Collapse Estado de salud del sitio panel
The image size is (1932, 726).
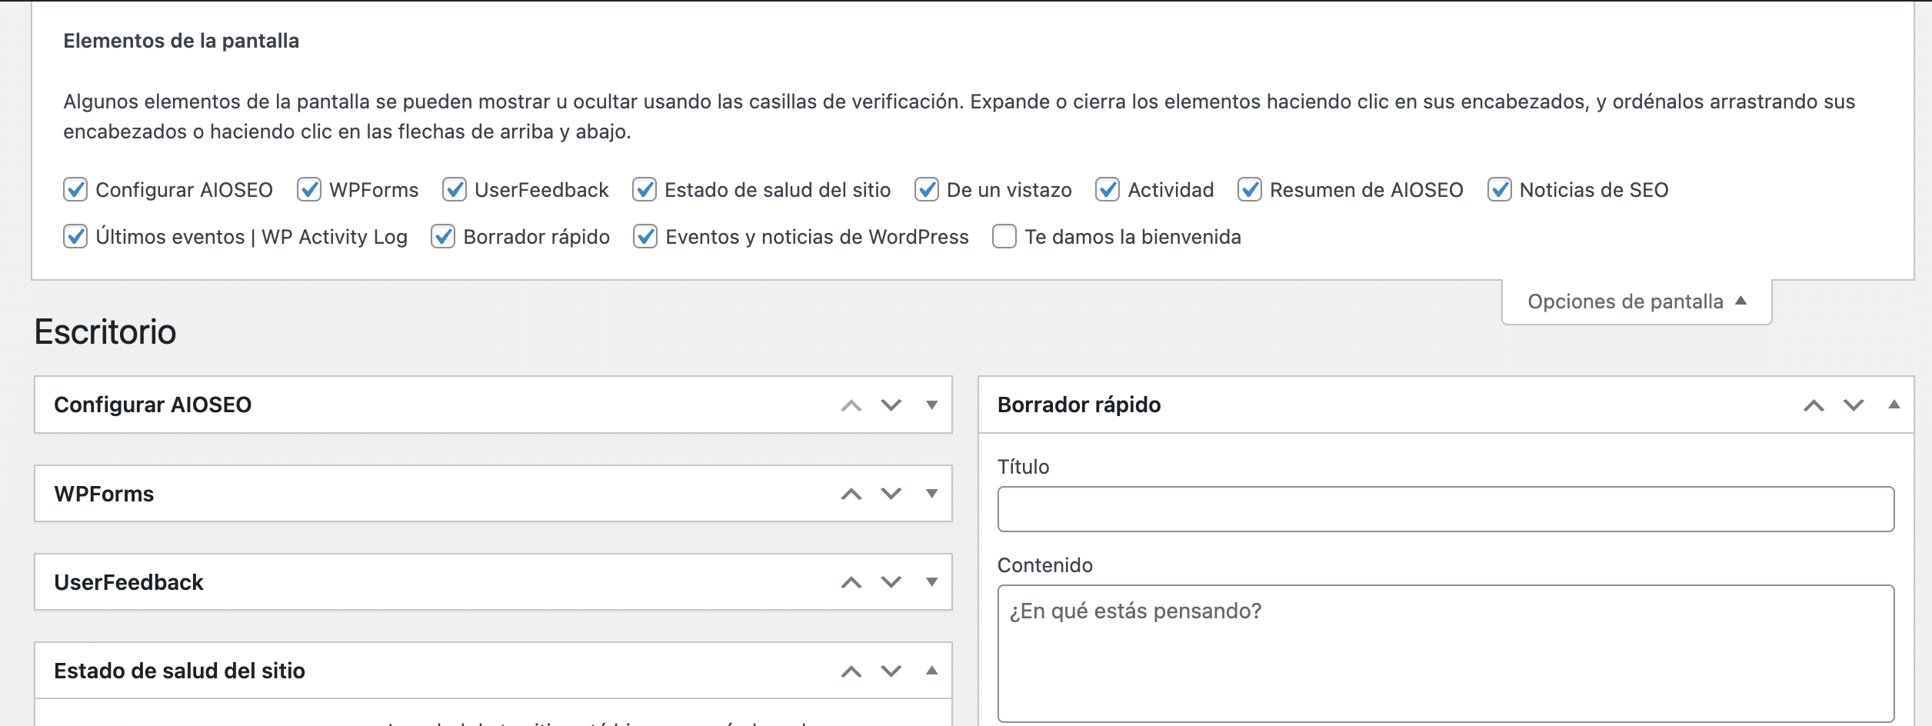pyautogui.click(x=931, y=671)
